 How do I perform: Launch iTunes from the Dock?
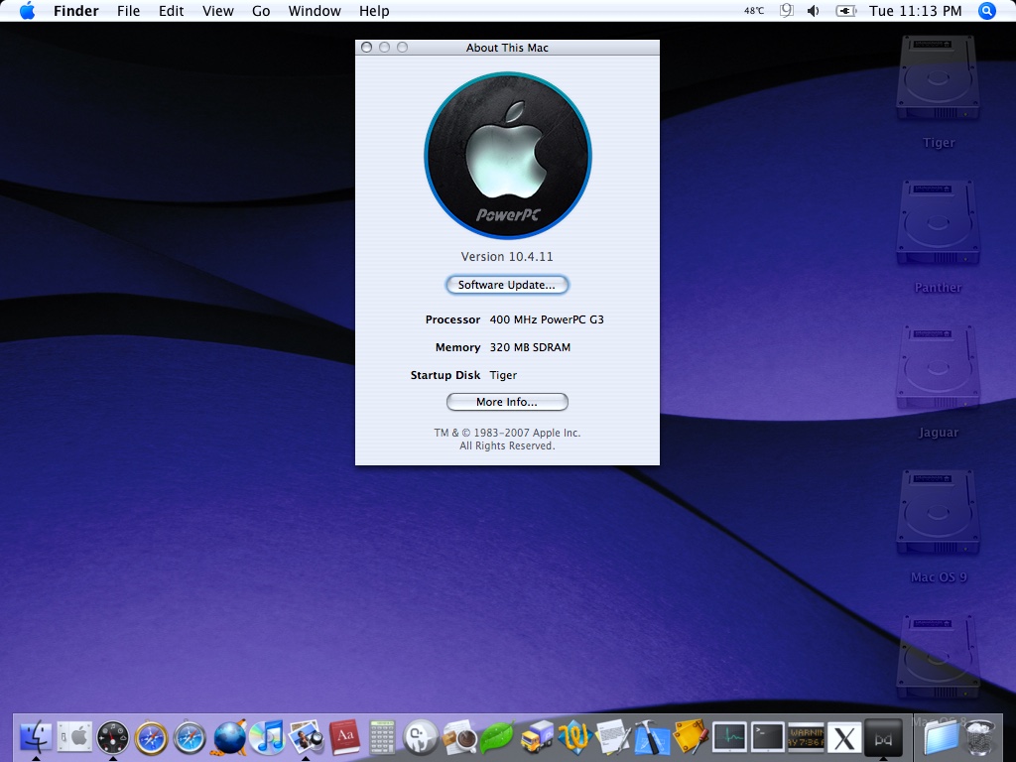tap(267, 737)
